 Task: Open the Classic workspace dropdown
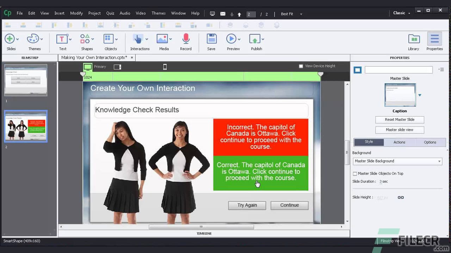point(401,13)
